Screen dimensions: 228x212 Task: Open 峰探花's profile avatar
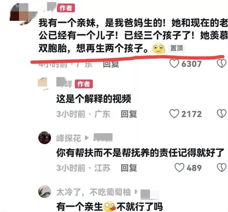coord(45,138)
